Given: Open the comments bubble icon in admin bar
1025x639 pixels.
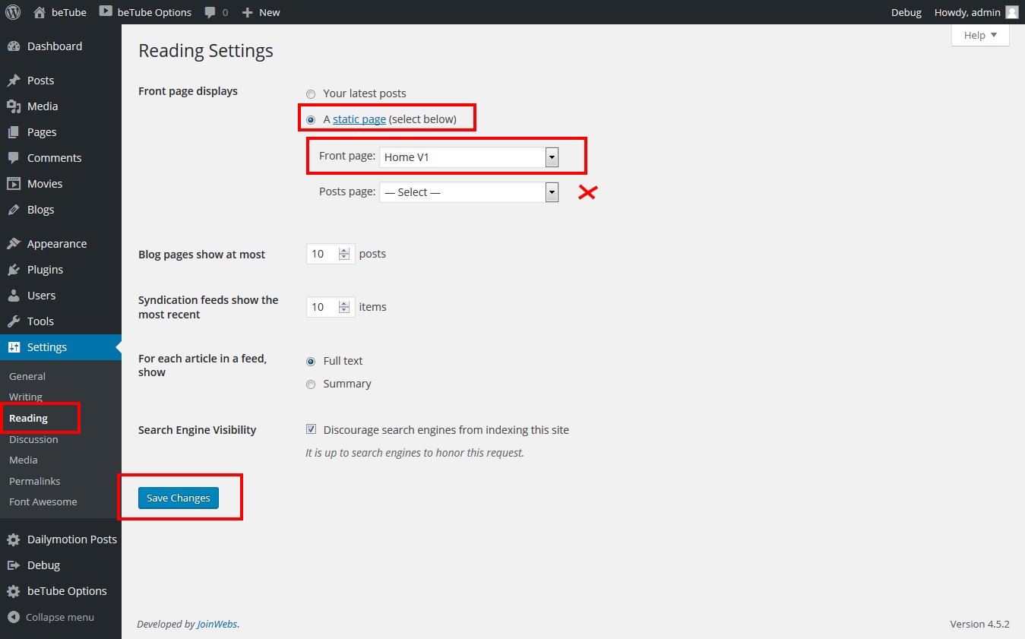Looking at the screenshot, I should [x=210, y=12].
